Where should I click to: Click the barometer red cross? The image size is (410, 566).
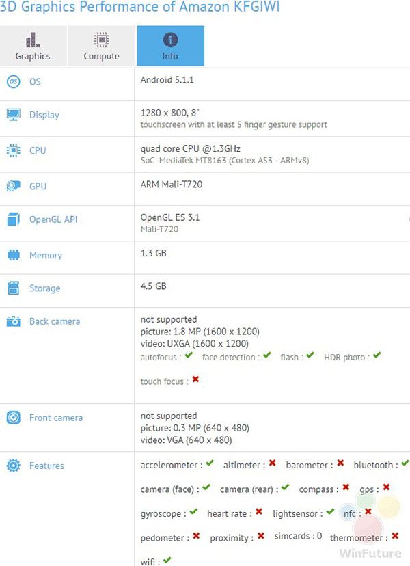click(340, 463)
